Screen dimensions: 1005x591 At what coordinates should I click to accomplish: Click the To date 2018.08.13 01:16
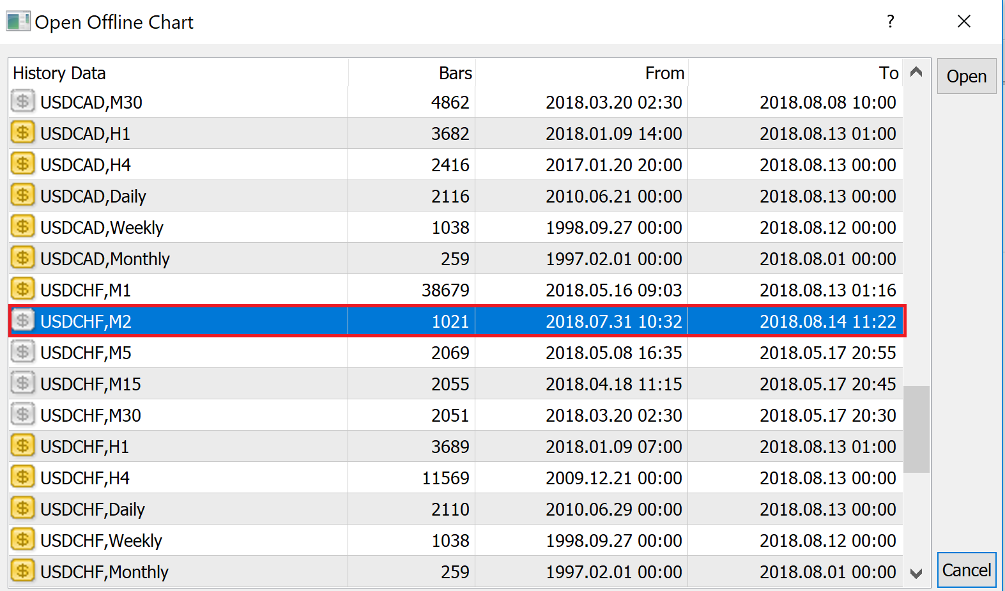[828, 290]
